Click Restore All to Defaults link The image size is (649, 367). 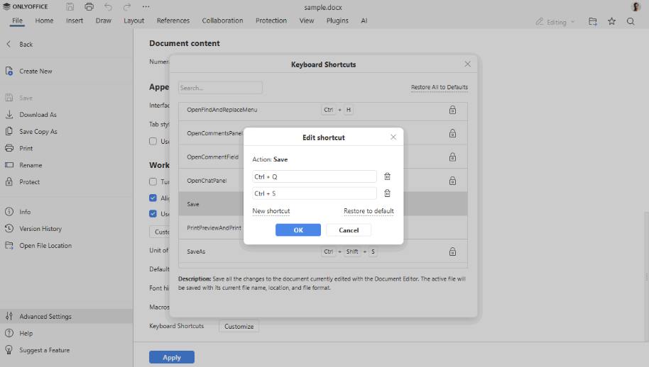point(439,87)
